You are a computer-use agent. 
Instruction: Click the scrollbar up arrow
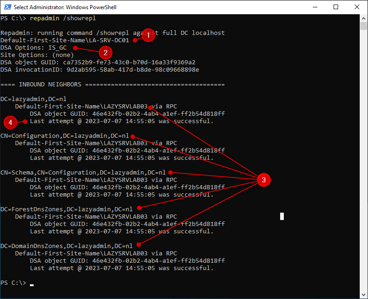pyautogui.click(x=363, y=18)
